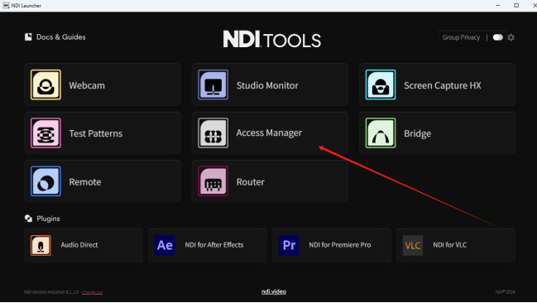The width and height of the screenshot is (537, 303).
Task: Toggle the Group Privacy switch
Action: pos(497,37)
